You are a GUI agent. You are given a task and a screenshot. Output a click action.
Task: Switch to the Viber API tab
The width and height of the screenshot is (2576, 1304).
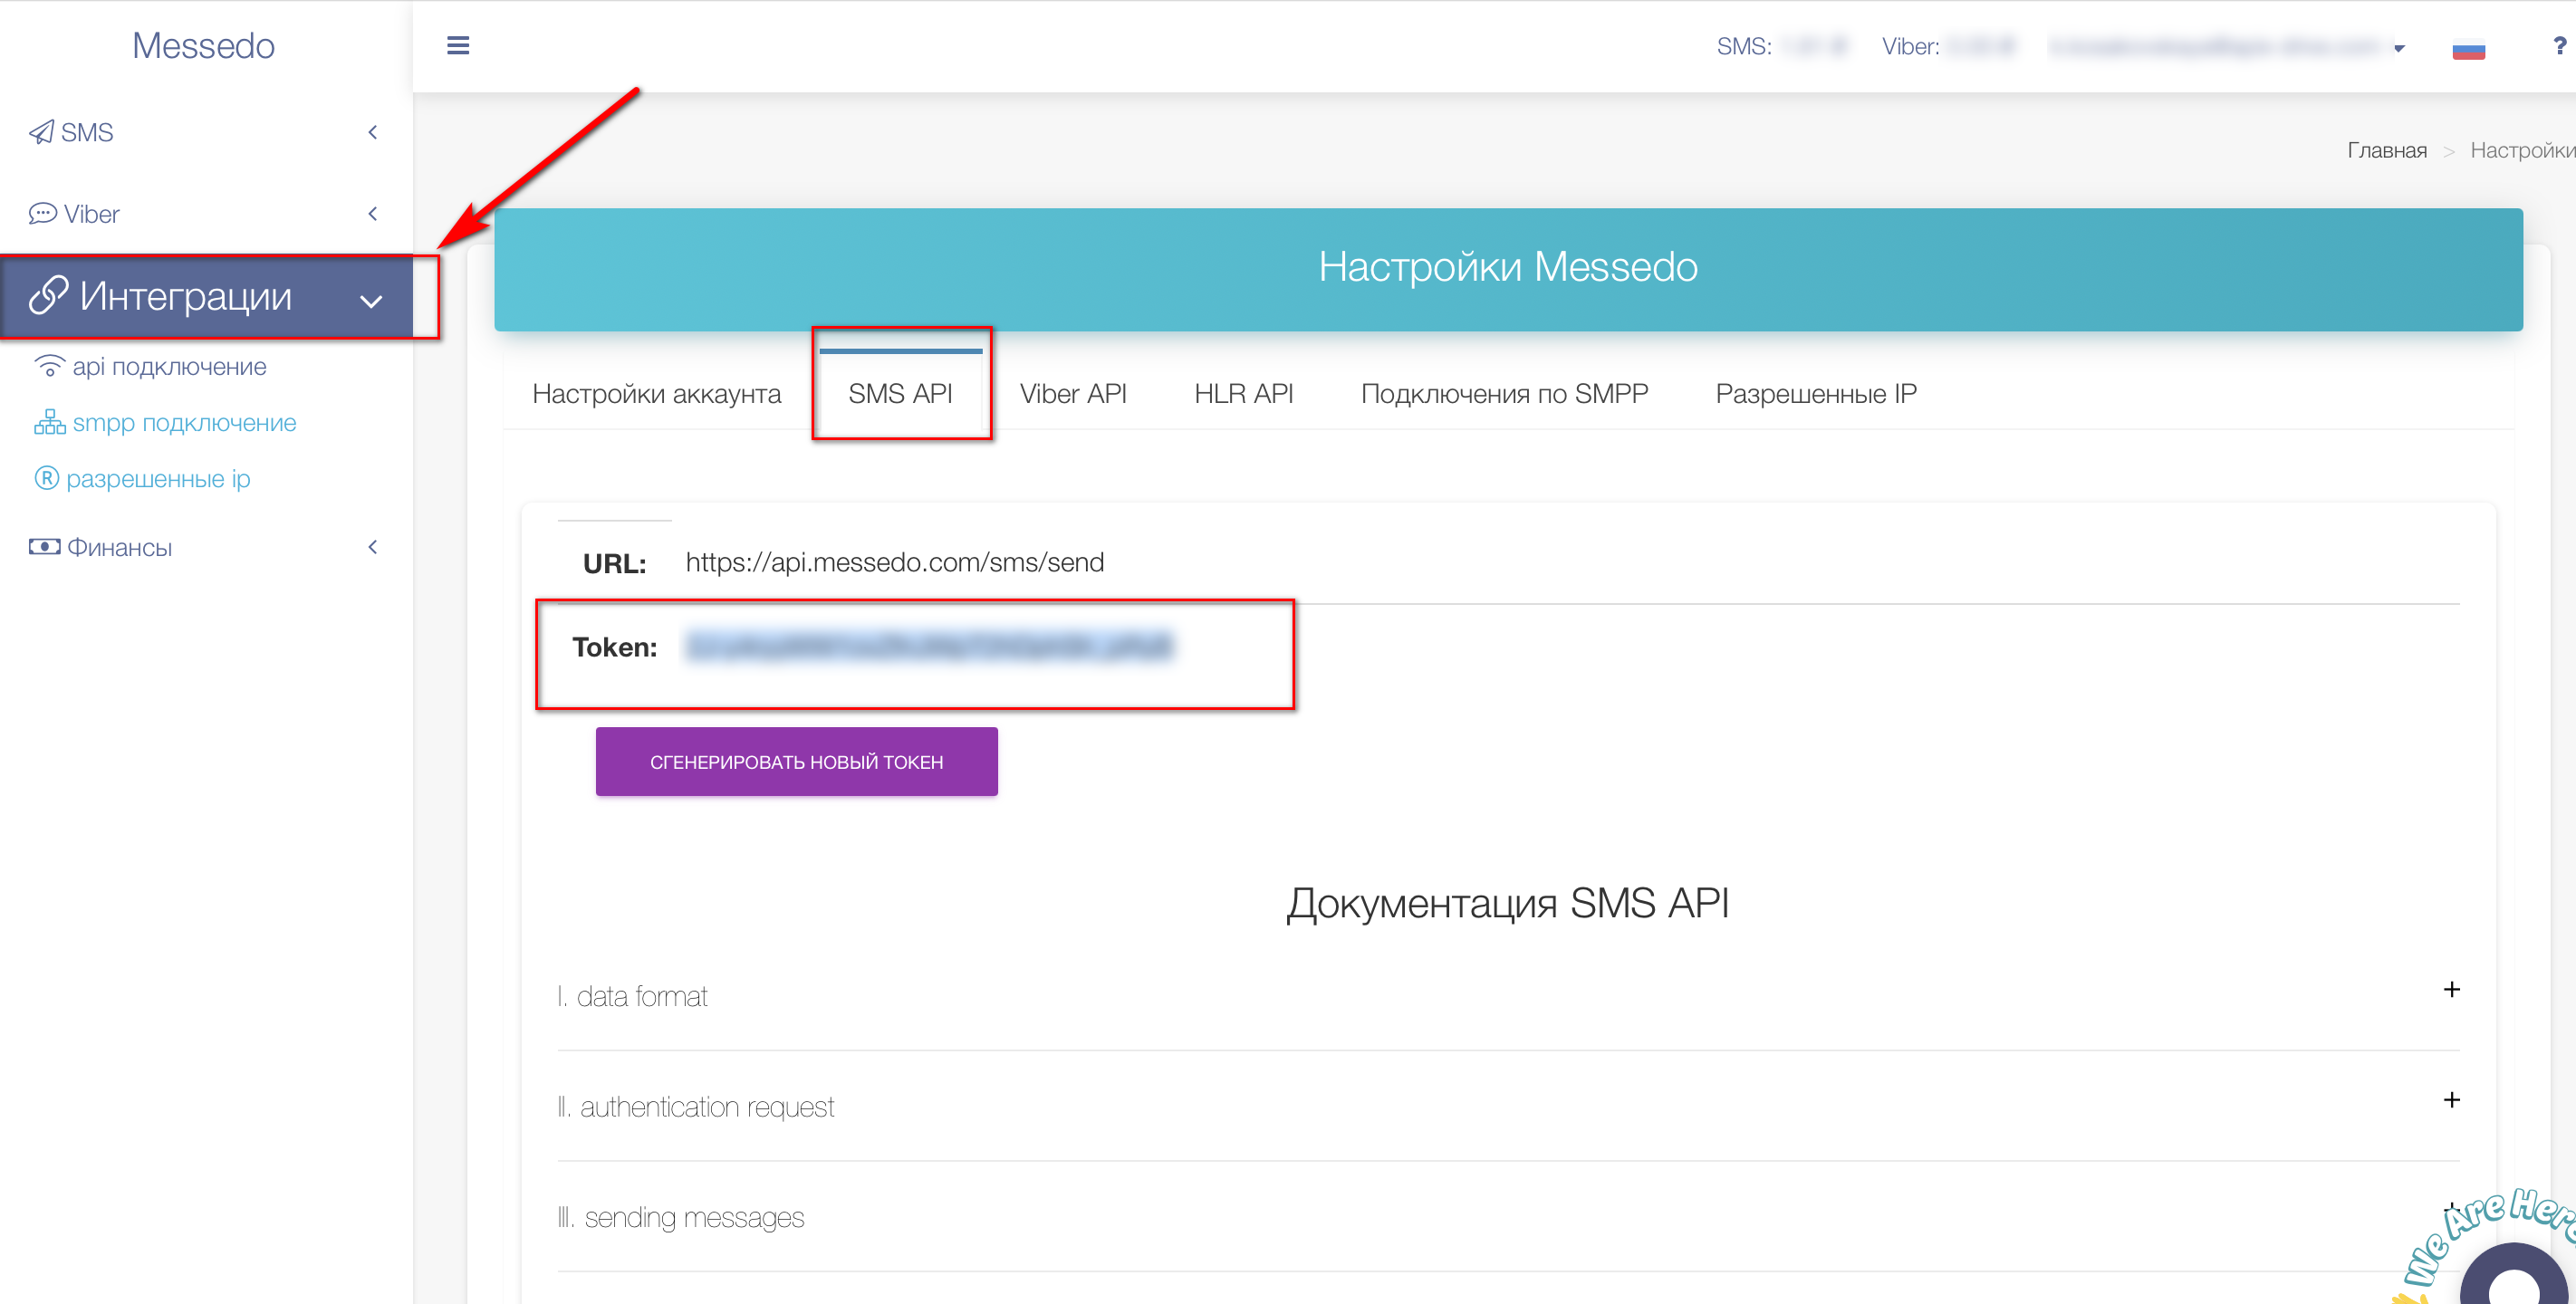(1073, 394)
